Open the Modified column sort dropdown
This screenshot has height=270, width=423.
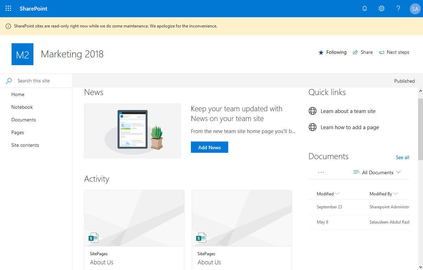pyautogui.click(x=338, y=194)
